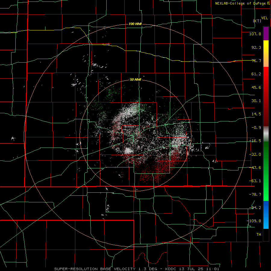Click the 61.2 legend value
This screenshot has width=271, height=271.
(x=256, y=74)
